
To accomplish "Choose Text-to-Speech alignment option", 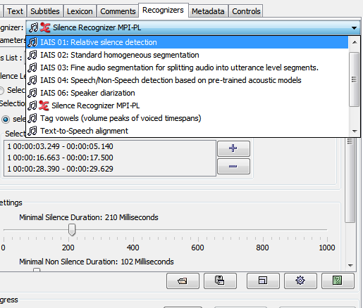I will tap(187, 131).
